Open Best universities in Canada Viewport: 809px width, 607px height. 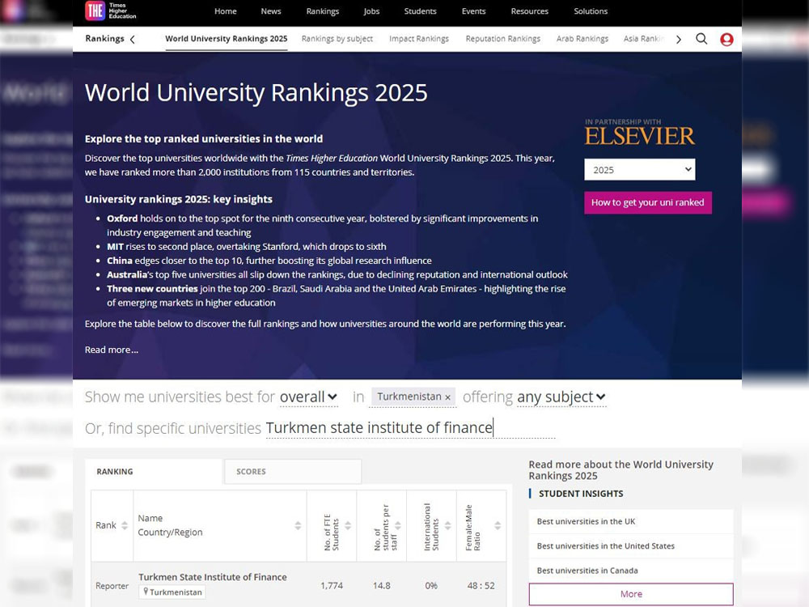click(x=587, y=571)
